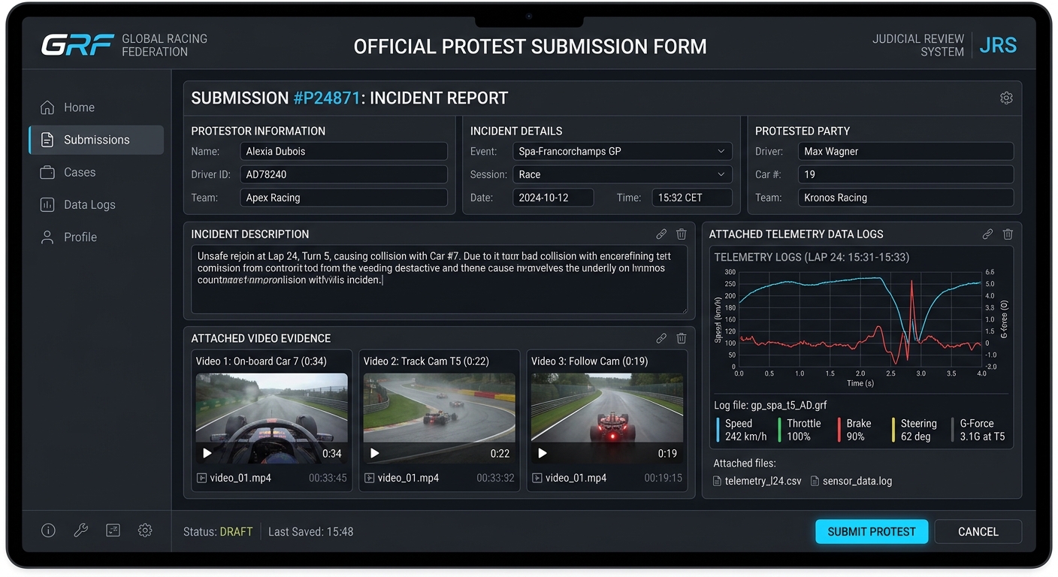Image resolution: width=1058 pixels, height=577 pixels.
Task: Delete the Incident Description content
Action: [681, 234]
